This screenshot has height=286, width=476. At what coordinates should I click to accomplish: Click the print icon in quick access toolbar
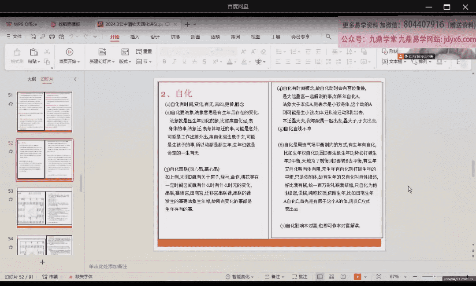[x=52, y=37]
